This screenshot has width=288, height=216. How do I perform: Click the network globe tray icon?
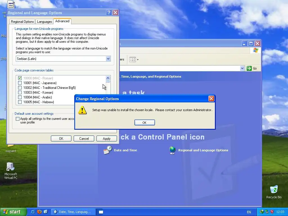tap(262, 212)
